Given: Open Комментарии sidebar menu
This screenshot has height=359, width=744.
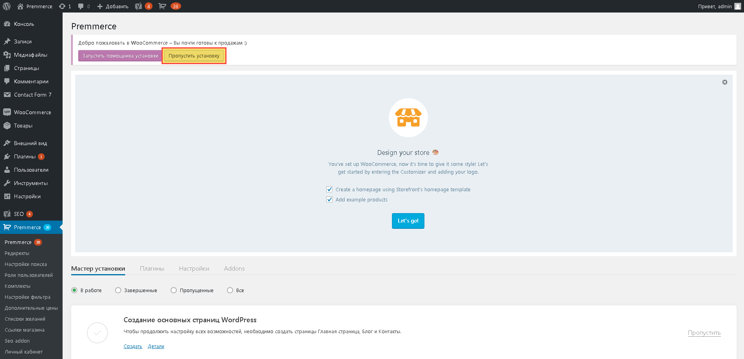Looking at the screenshot, I should (x=31, y=81).
